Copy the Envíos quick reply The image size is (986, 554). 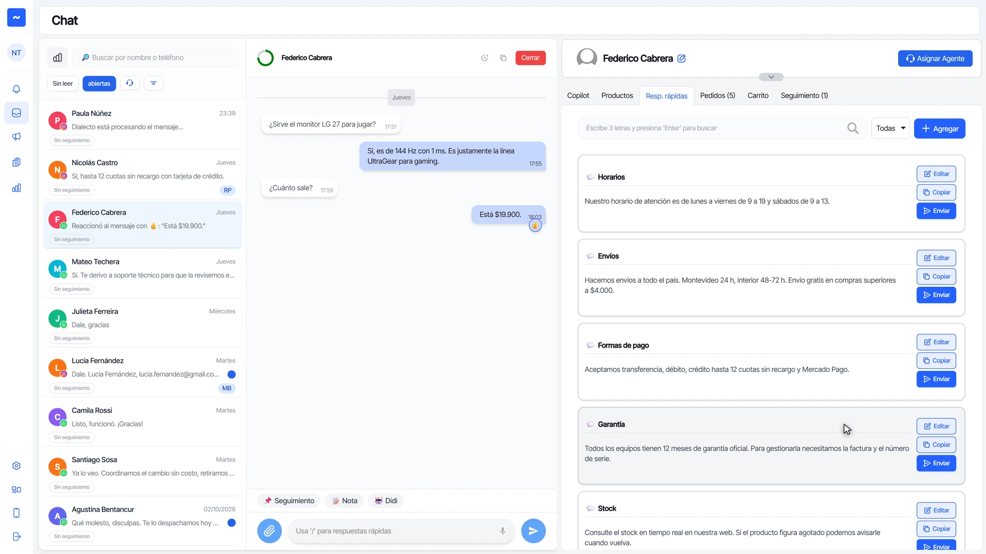[936, 276]
